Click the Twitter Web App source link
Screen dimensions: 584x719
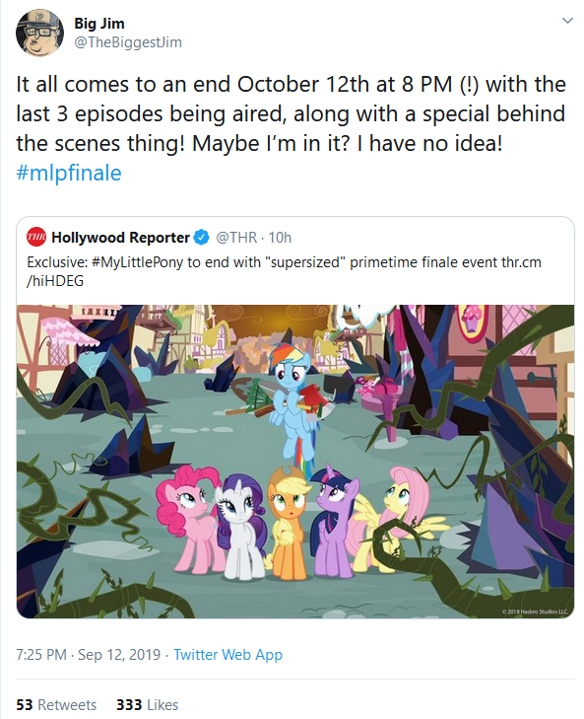click(227, 654)
